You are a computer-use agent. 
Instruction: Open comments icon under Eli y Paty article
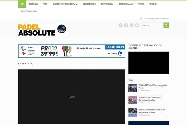[139, 103]
